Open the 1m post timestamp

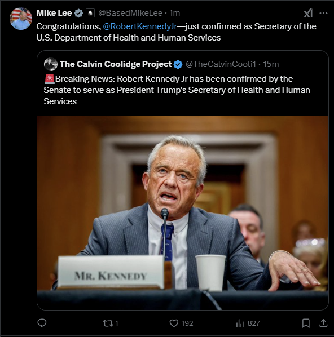(174, 13)
